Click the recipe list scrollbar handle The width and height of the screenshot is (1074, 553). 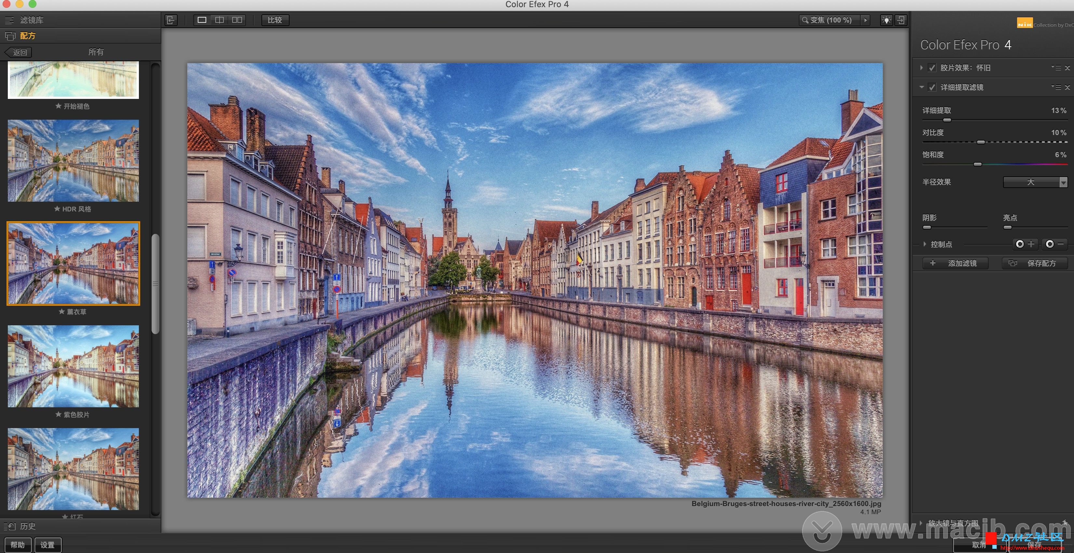pyautogui.click(x=155, y=284)
